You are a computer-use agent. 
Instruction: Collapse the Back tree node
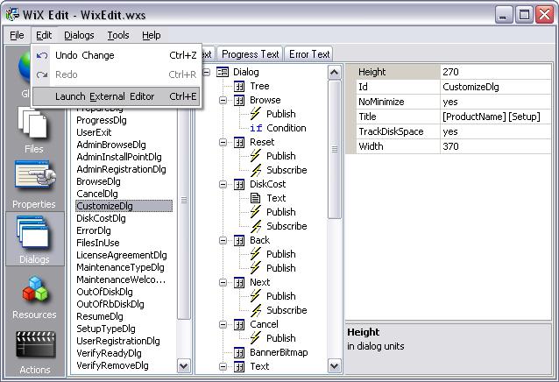click(223, 240)
